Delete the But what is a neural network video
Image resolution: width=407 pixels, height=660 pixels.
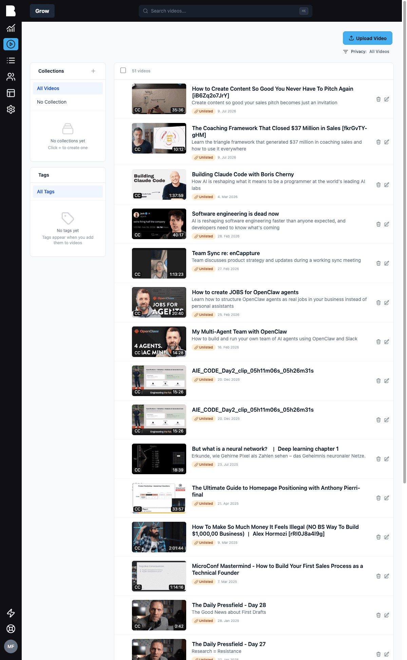(379, 459)
